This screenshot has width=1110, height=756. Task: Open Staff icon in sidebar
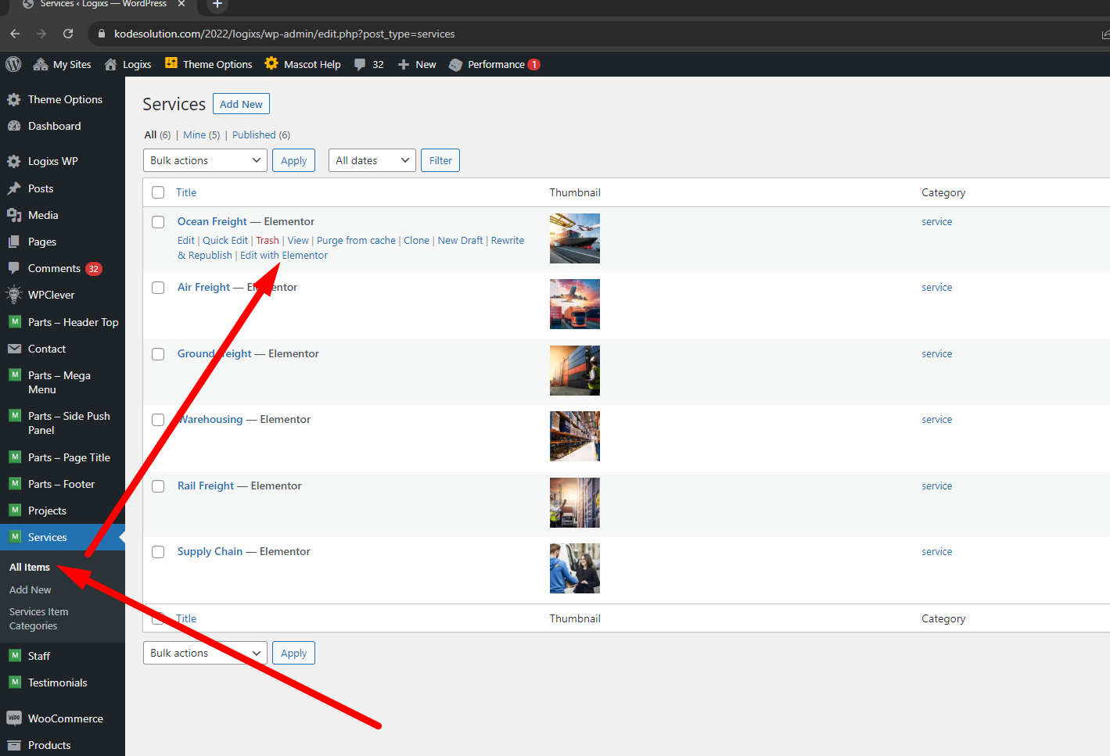point(15,655)
